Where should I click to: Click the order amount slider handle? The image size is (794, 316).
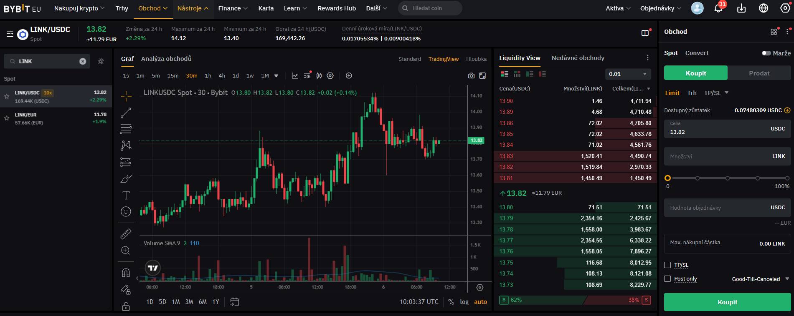(x=667, y=178)
